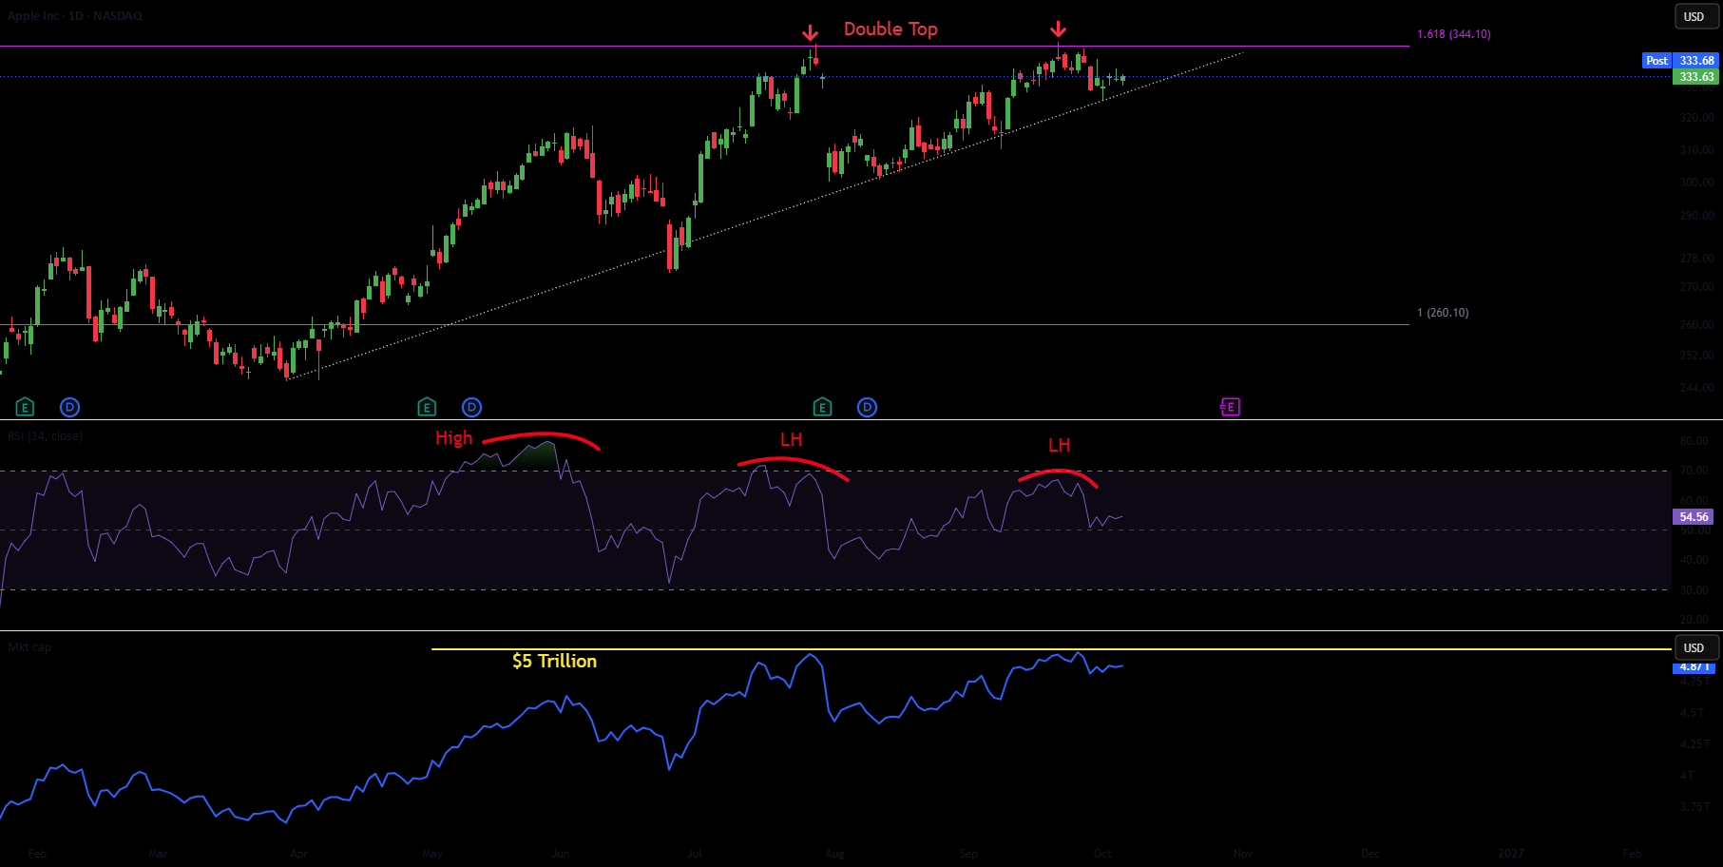Click the 260.00 label on the price axis
This screenshot has width=1723, height=867.
click(1696, 324)
